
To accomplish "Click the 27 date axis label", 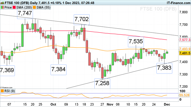I will (x=102, y=104).
